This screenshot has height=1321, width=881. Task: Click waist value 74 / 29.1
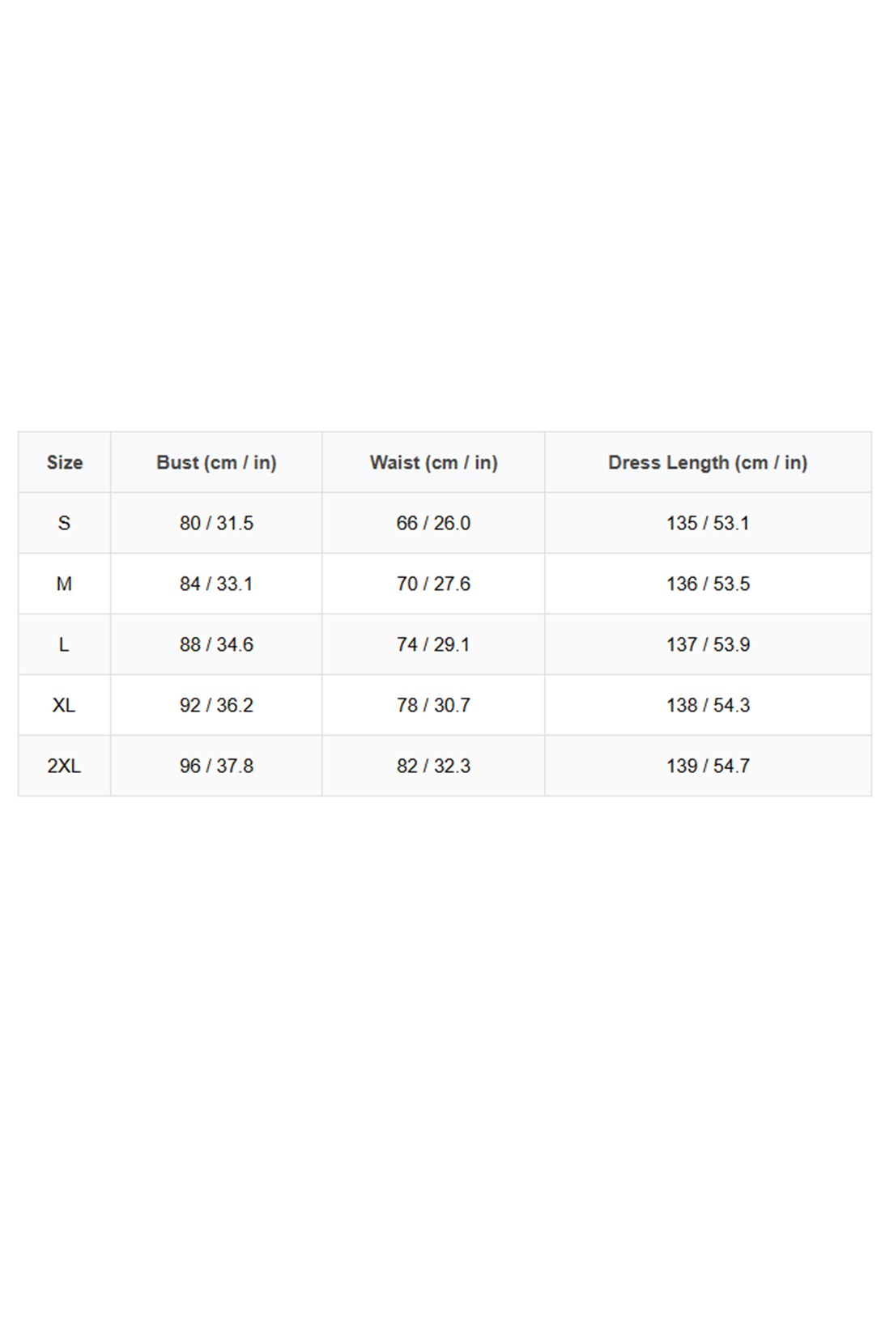[x=433, y=644]
